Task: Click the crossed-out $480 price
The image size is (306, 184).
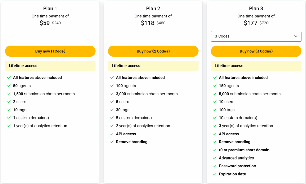Action: (x=161, y=23)
